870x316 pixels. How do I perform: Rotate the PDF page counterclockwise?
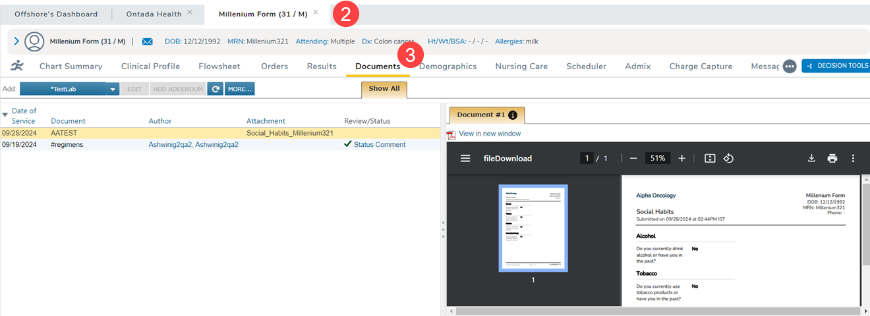(x=728, y=159)
